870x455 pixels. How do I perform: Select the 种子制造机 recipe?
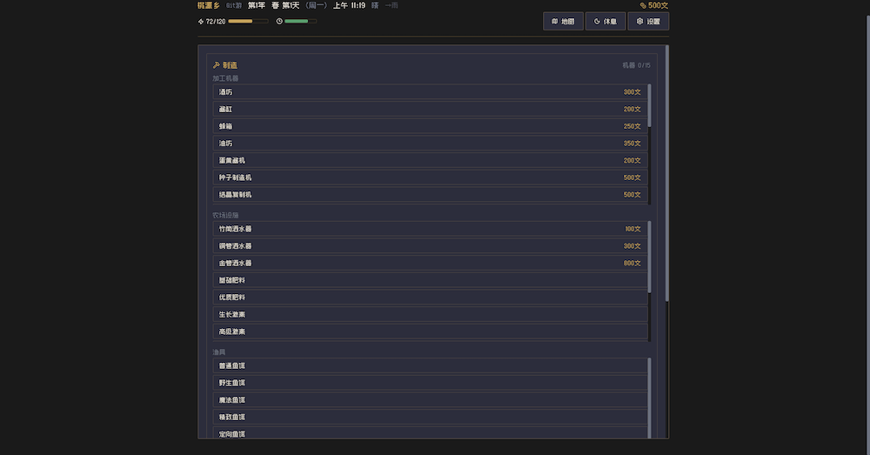tap(430, 177)
